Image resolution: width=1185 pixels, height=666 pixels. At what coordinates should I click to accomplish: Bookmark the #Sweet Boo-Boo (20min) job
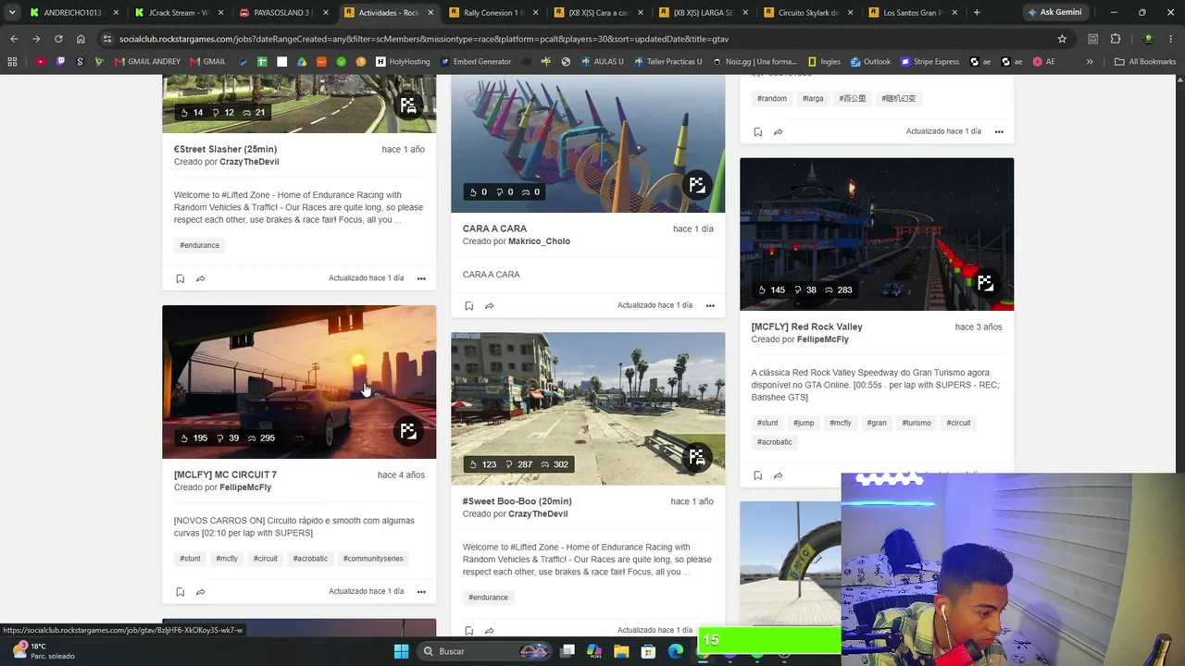pos(468,631)
